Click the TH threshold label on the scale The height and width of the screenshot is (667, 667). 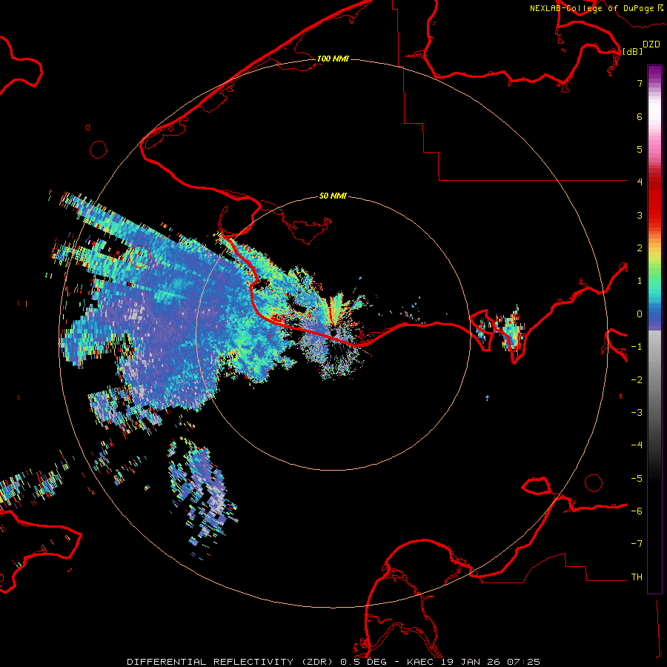click(x=637, y=577)
